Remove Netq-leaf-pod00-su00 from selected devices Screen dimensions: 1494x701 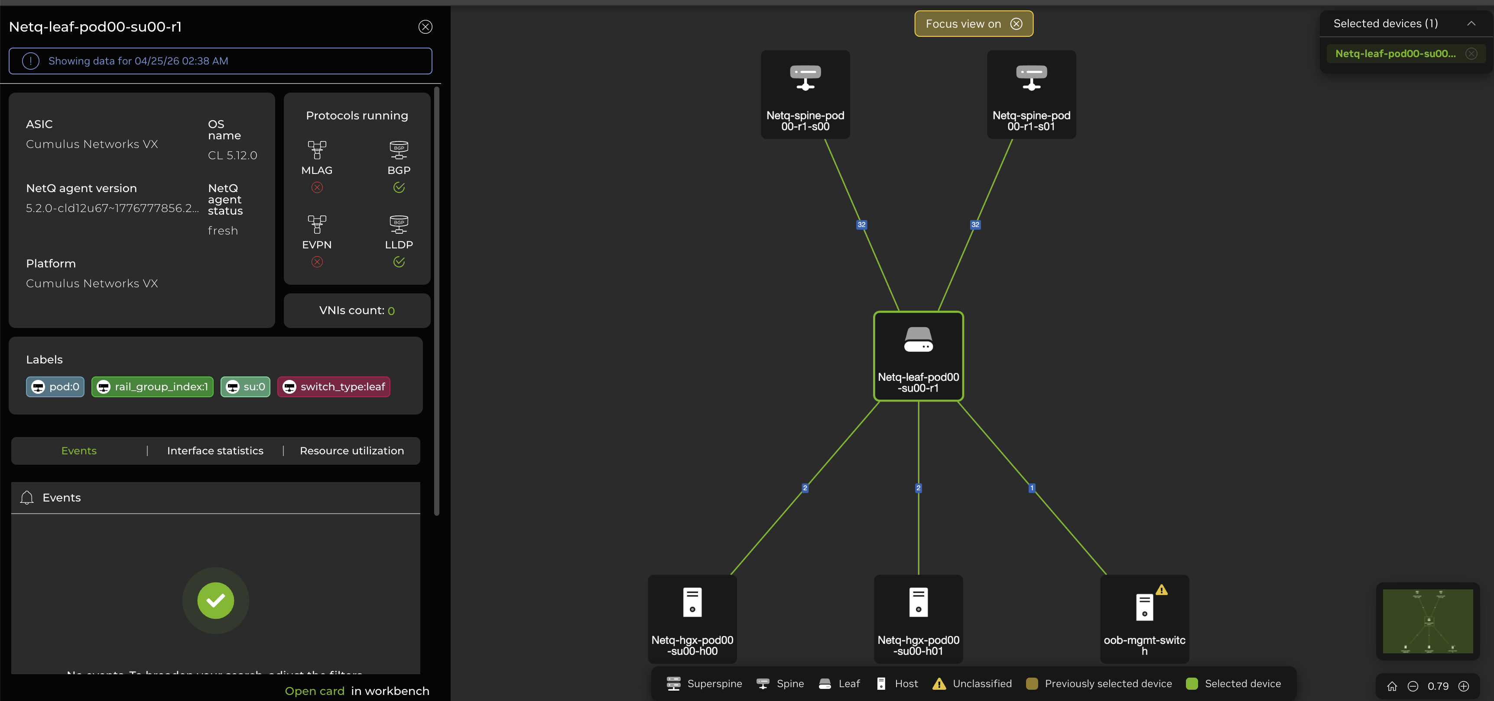click(x=1471, y=53)
